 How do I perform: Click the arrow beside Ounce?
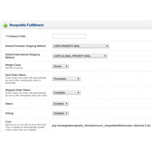[67, 66]
